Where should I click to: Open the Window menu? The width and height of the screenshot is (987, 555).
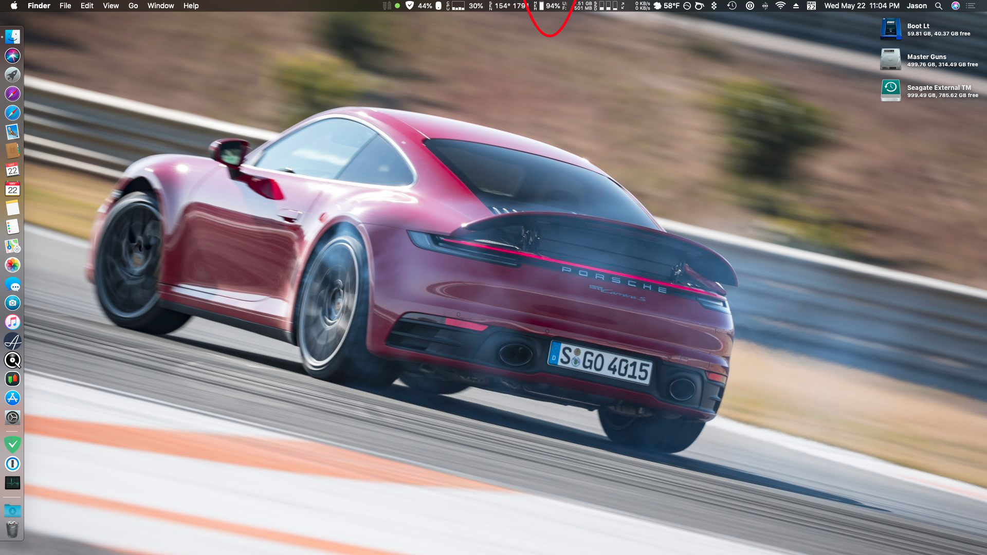[x=161, y=6]
